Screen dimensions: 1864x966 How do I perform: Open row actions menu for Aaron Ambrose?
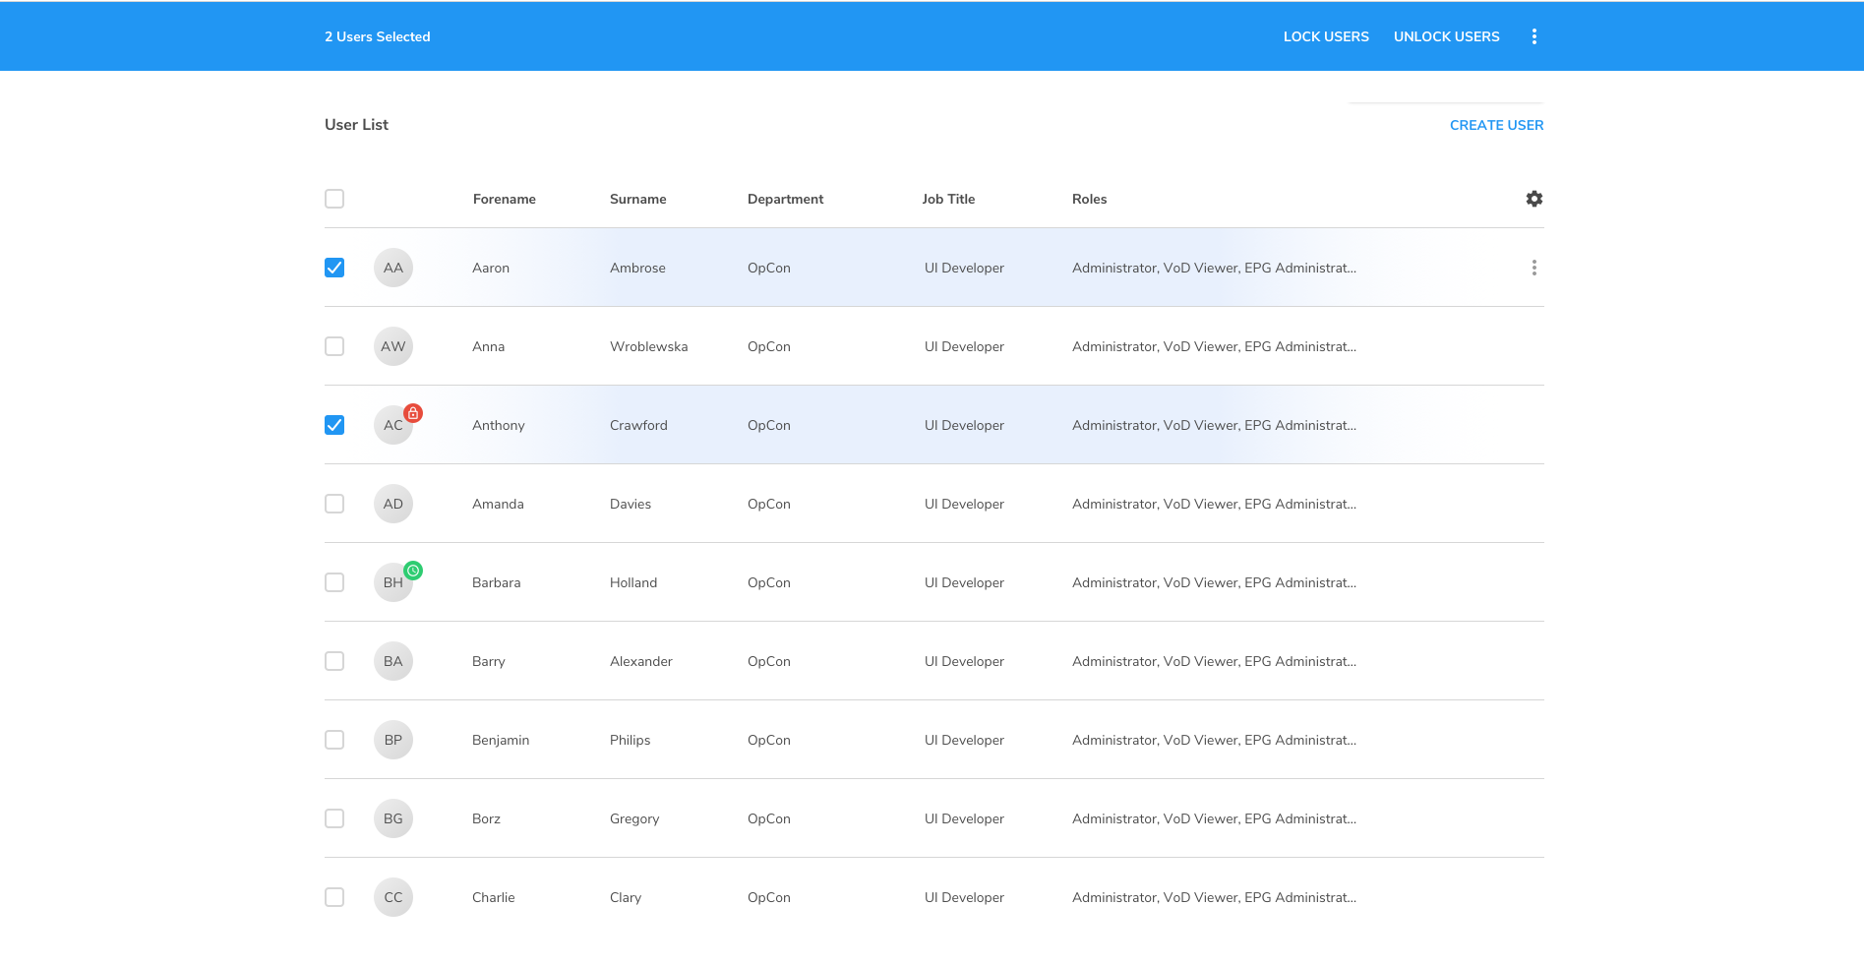click(x=1533, y=268)
